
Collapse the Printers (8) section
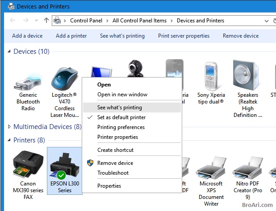[10, 141]
